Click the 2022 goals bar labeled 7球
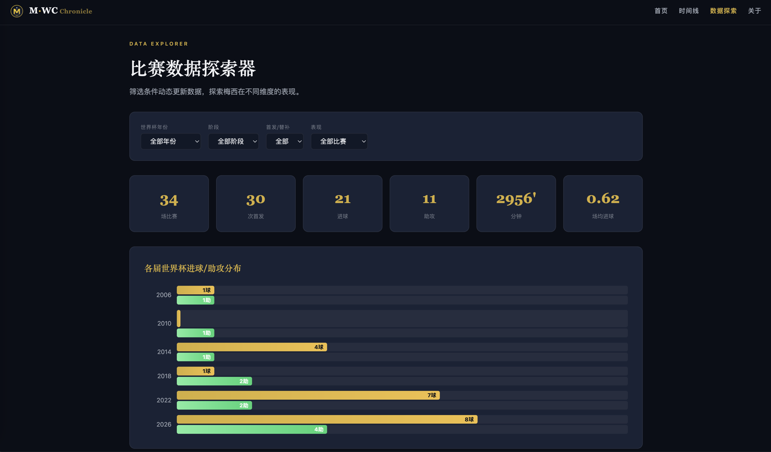Image resolution: width=771 pixels, height=452 pixels. pos(308,395)
